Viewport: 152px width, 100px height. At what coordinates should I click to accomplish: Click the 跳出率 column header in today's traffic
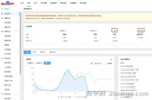141,31
